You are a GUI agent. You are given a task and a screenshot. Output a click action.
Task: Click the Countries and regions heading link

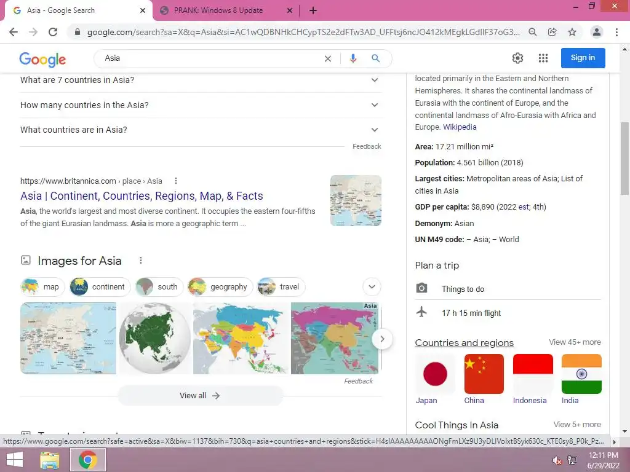[x=464, y=343]
